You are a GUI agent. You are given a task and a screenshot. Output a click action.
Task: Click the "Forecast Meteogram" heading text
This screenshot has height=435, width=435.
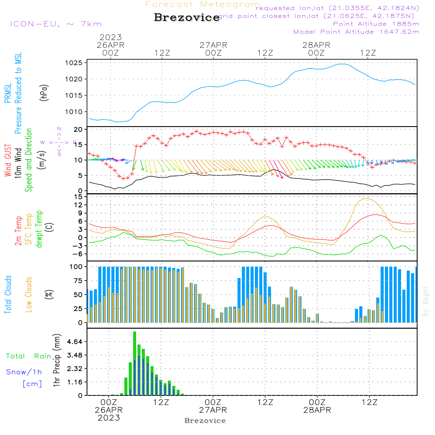pos(203,4)
